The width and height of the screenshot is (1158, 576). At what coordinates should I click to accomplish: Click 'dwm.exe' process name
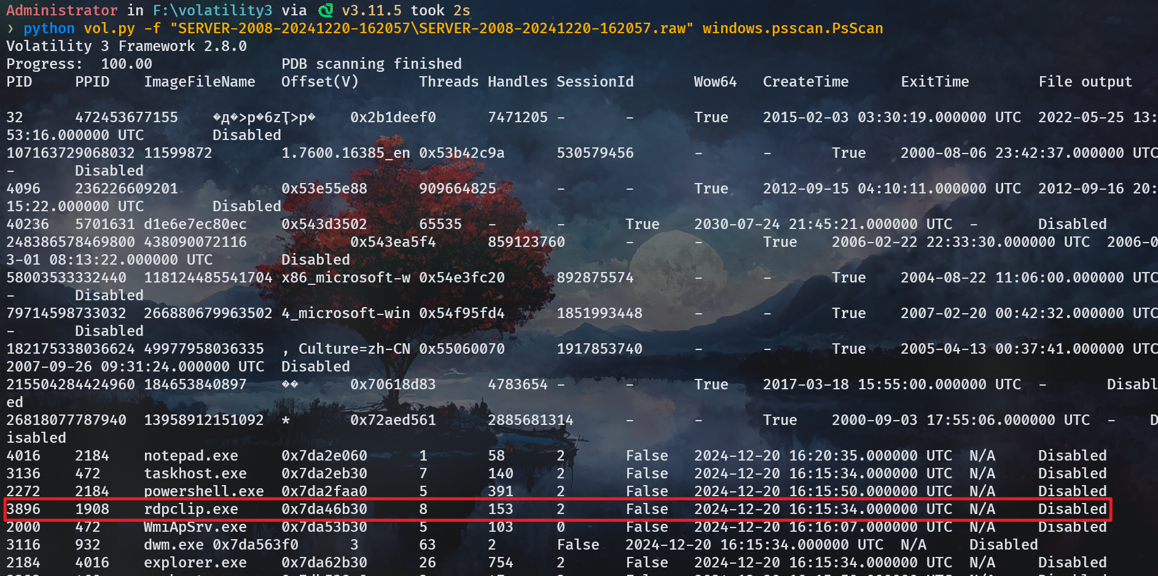[174, 545]
